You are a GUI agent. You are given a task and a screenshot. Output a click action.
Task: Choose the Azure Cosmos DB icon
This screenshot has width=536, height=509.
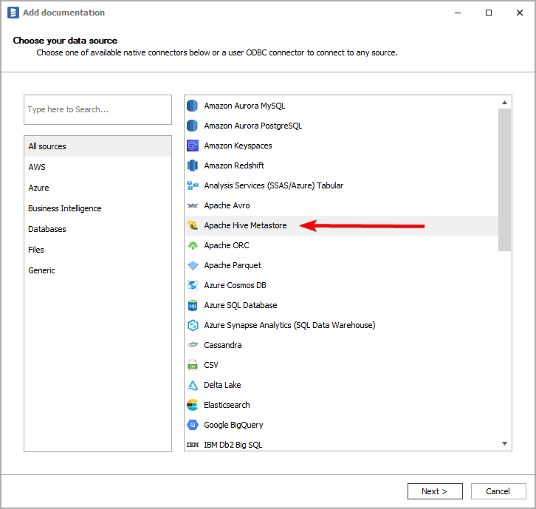(x=193, y=285)
